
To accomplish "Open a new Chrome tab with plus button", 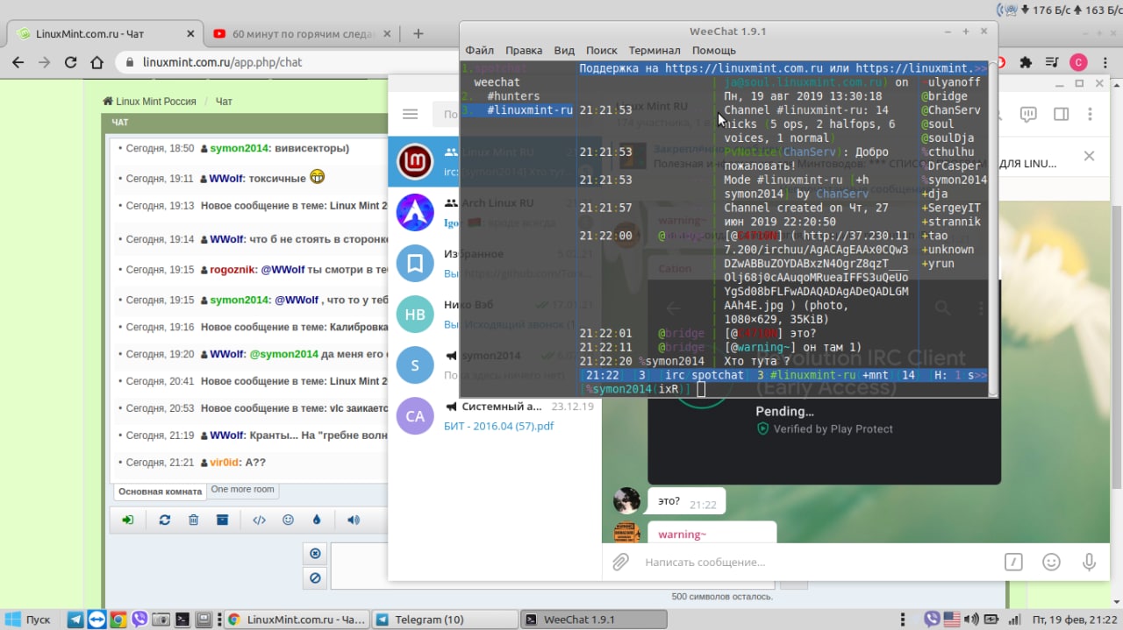I will click(x=418, y=34).
